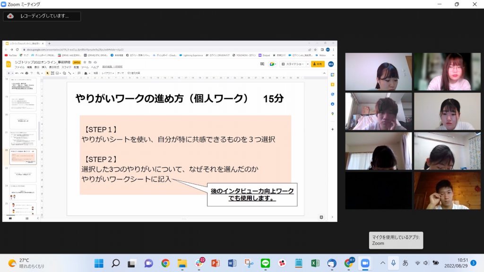Select slide 24 thumbnail in filmstrip
Image resolution: width=484 pixels, height=272 pixels.
tap(23, 193)
